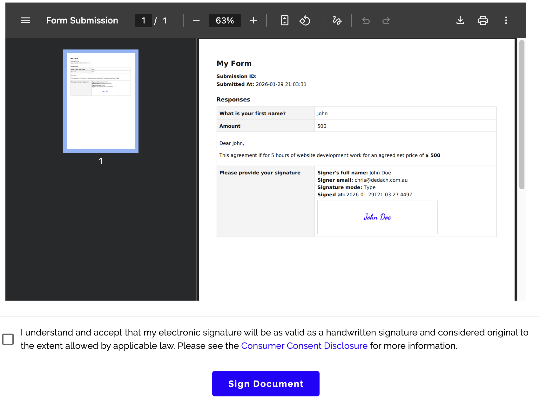
Task: Select the draw annotation tool
Action: (x=337, y=21)
